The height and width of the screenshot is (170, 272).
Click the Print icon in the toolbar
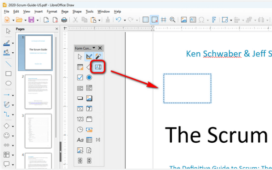click(64, 20)
